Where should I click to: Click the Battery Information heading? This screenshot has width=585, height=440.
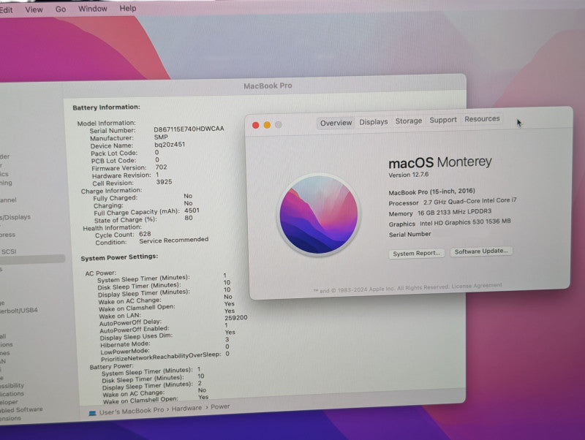pyautogui.click(x=106, y=107)
